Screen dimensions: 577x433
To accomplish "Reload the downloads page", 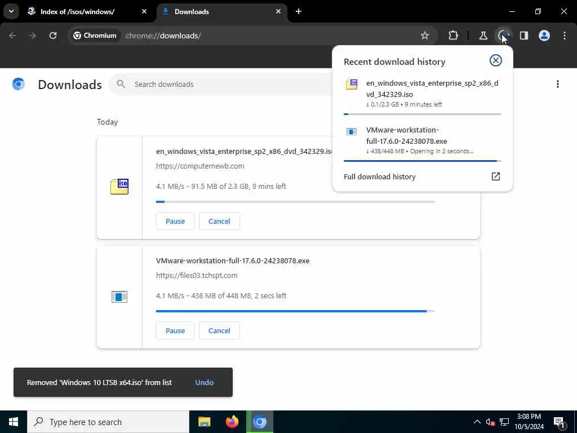I will [x=53, y=36].
